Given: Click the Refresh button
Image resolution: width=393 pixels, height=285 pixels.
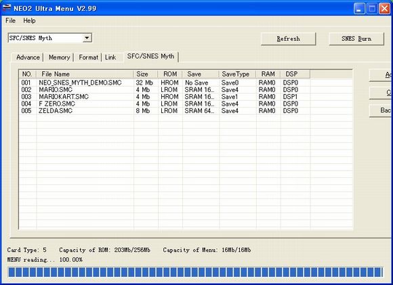Looking at the screenshot, I should 288,39.
